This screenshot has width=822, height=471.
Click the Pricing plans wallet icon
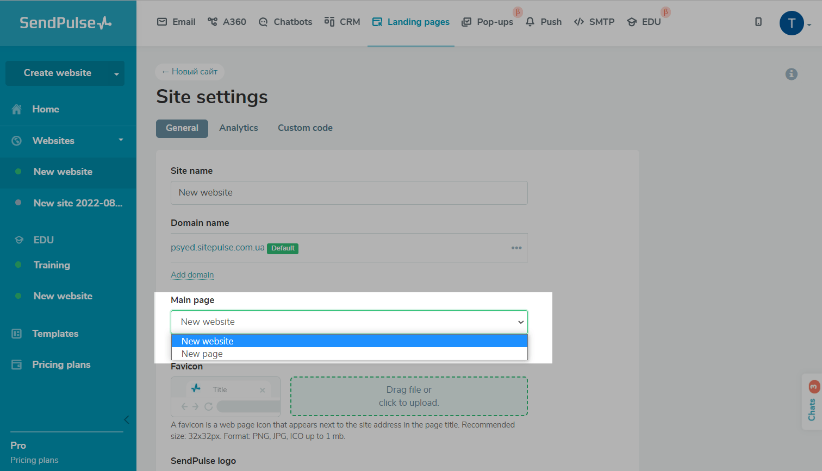point(17,365)
